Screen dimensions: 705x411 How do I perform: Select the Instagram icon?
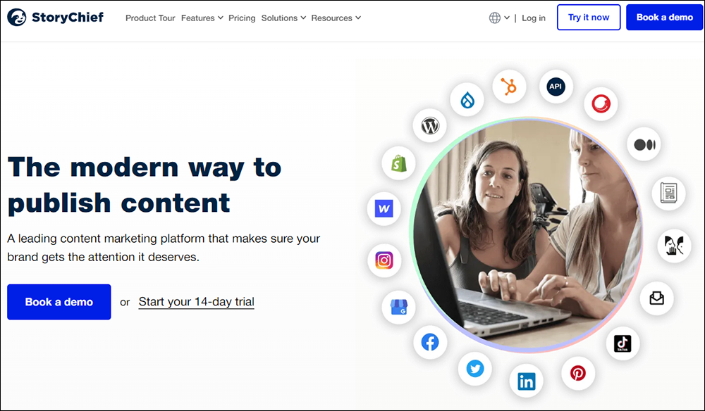[x=384, y=260]
